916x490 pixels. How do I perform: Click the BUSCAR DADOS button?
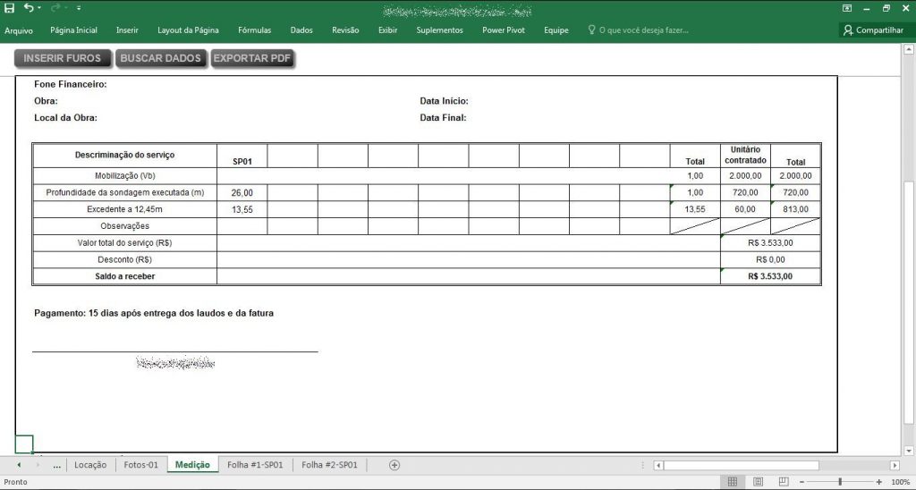(x=161, y=58)
